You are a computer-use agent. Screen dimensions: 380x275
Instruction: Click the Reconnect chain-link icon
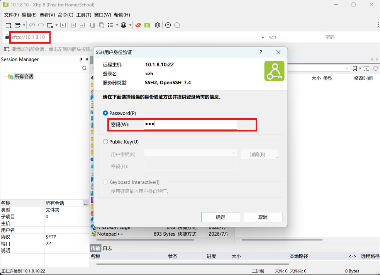(x=41, y=25)
